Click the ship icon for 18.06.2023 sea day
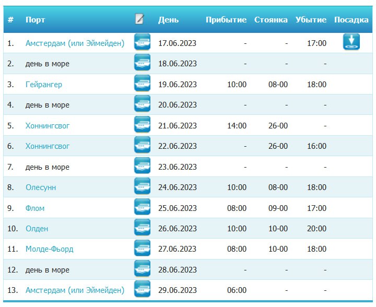This screenshot has height=307, width=376. tap(142, 63)
